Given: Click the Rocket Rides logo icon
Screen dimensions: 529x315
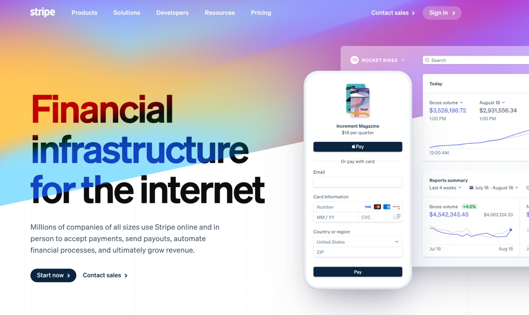Looking at the screenshot, I should tap(354, 60).
